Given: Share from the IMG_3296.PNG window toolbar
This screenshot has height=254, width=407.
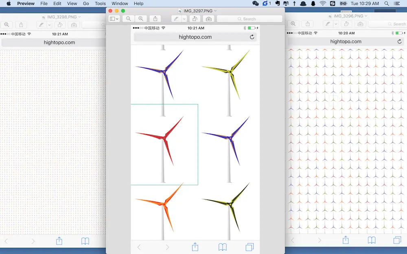Looking at the screenshot, I should [308, 24].
